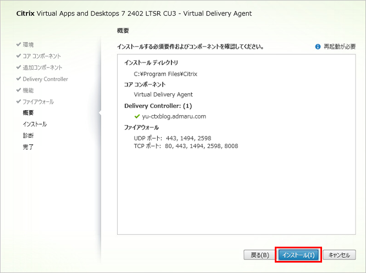Viewport: 366px width, 273px height.
Task: Click the checkmark icon next to 環境
Action: coord(19,44)
